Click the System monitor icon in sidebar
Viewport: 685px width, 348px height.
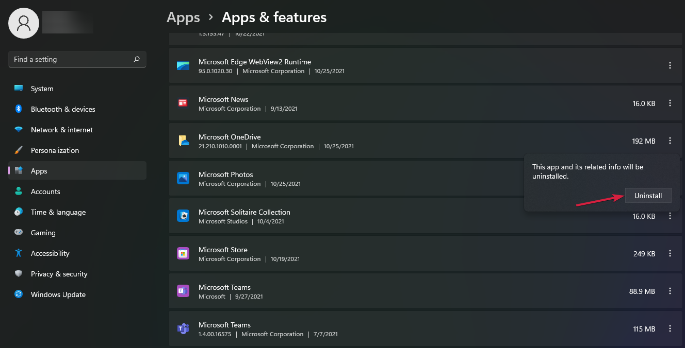point(19,89)
